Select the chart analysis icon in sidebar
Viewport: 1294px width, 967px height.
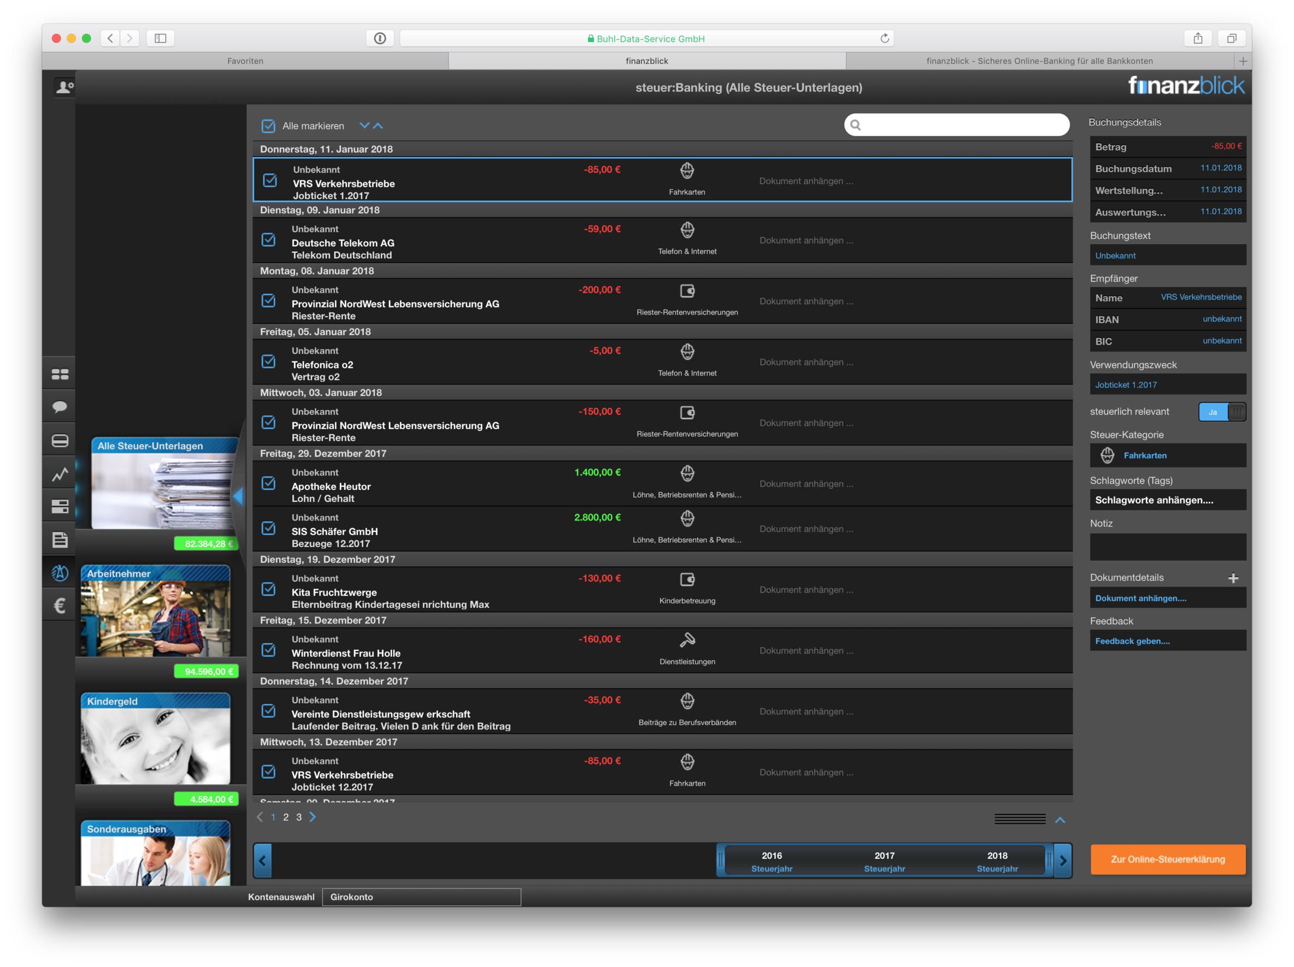[x=60, y=474]
